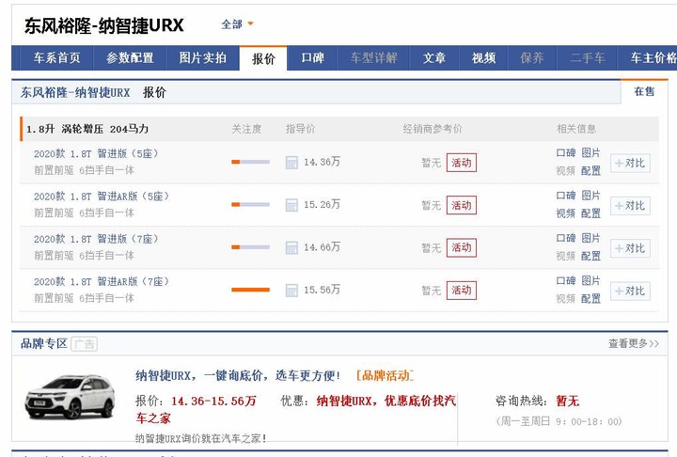Click attention bar for 智进AR版（5座）
The width and height of the screenshot is (677, 457).
(x=250, y=205)
